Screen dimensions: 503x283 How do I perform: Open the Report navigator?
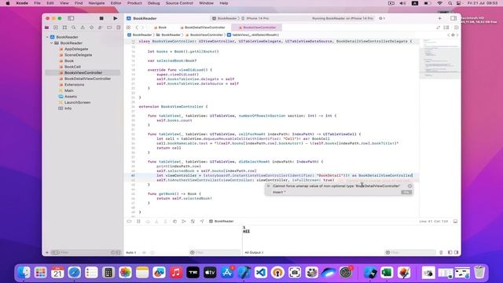(118, 28)
